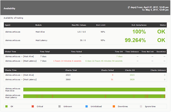Click the 3860 checks total value
The width and height of the screenshot is (171, 112).
tap(68, 80)
